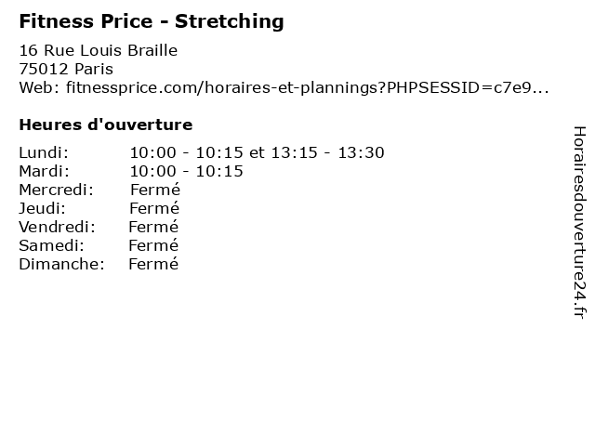The width and height of the screenshot is (595, 446).
Task: Click the Heures d'ouverture heading
Action: coord(106,125)
